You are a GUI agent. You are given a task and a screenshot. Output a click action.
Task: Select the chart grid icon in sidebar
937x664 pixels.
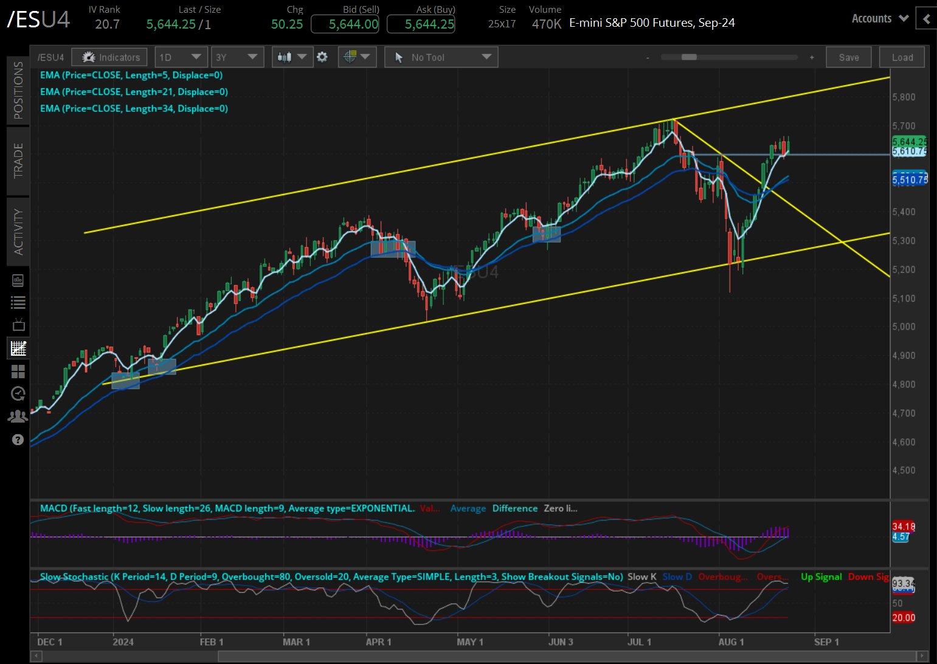tap(18, 348)
